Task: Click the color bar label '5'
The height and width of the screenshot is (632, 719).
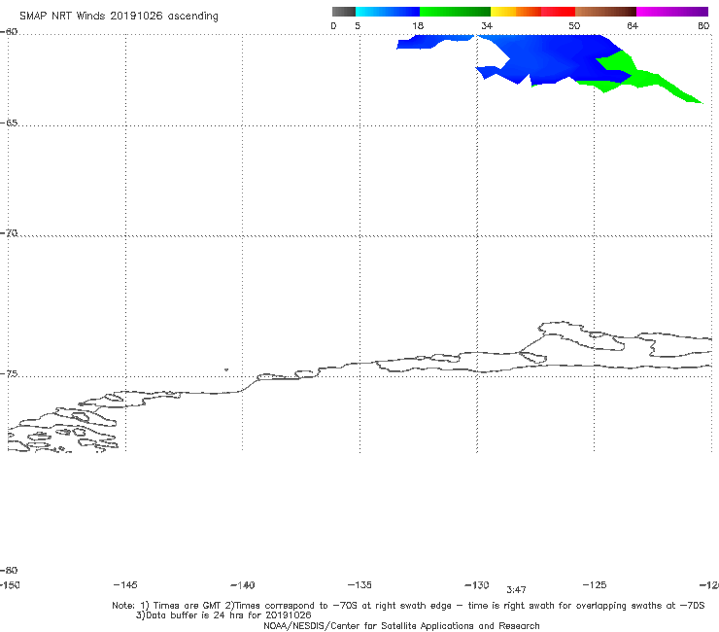Action: [358, 25]
